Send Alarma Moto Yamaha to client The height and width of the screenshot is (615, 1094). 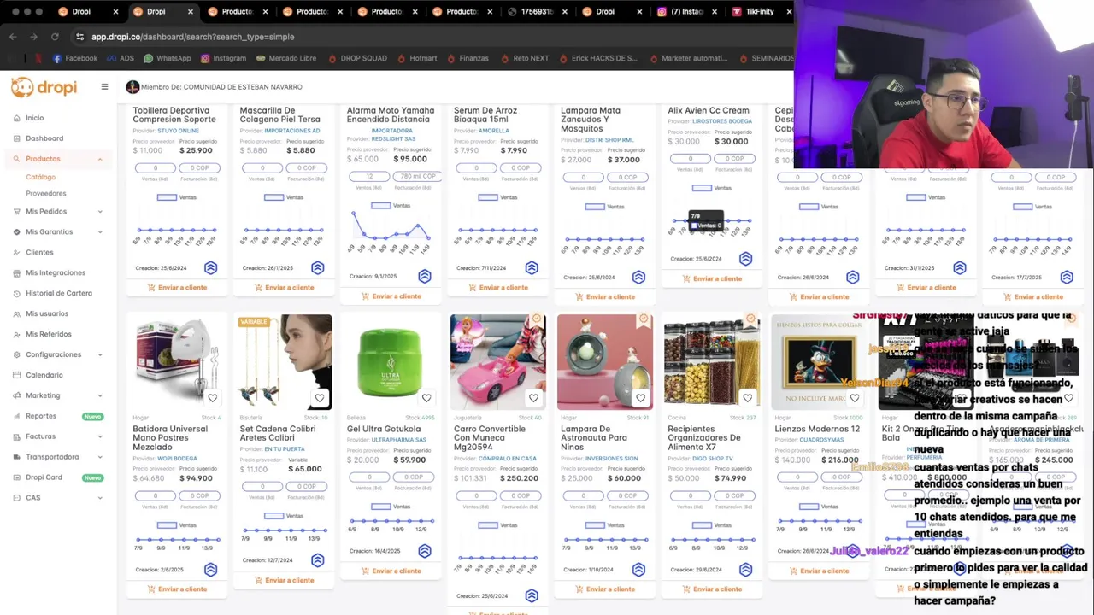pyautogui.click(x=391, y=296)
